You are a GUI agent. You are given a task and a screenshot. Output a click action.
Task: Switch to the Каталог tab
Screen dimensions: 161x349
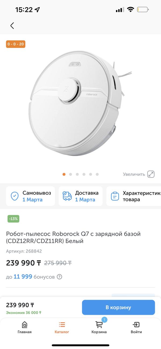[62, 327]
